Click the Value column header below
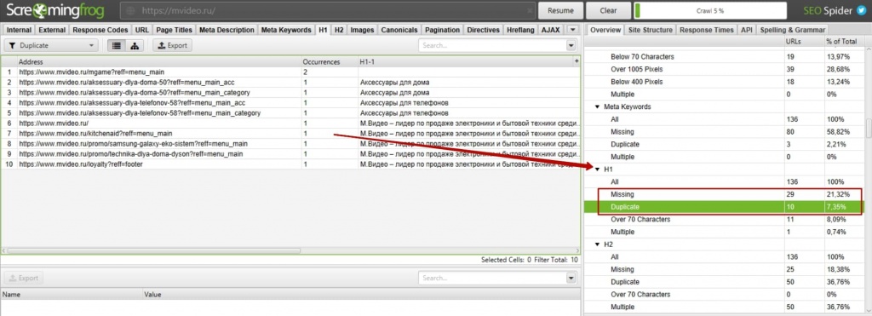The height and width of the screenshot is (316, 872). (361, 294)
